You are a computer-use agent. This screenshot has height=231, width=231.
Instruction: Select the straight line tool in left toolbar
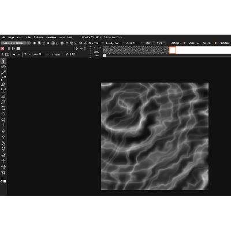(3, 73)
